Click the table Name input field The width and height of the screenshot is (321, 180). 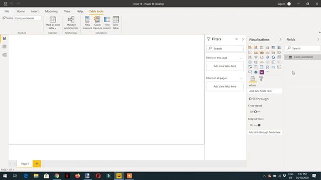tap(28, 18)
